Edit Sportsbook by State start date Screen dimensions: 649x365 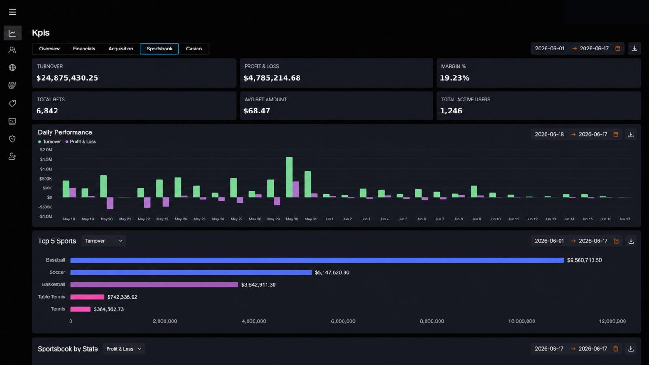coord(549,349)
